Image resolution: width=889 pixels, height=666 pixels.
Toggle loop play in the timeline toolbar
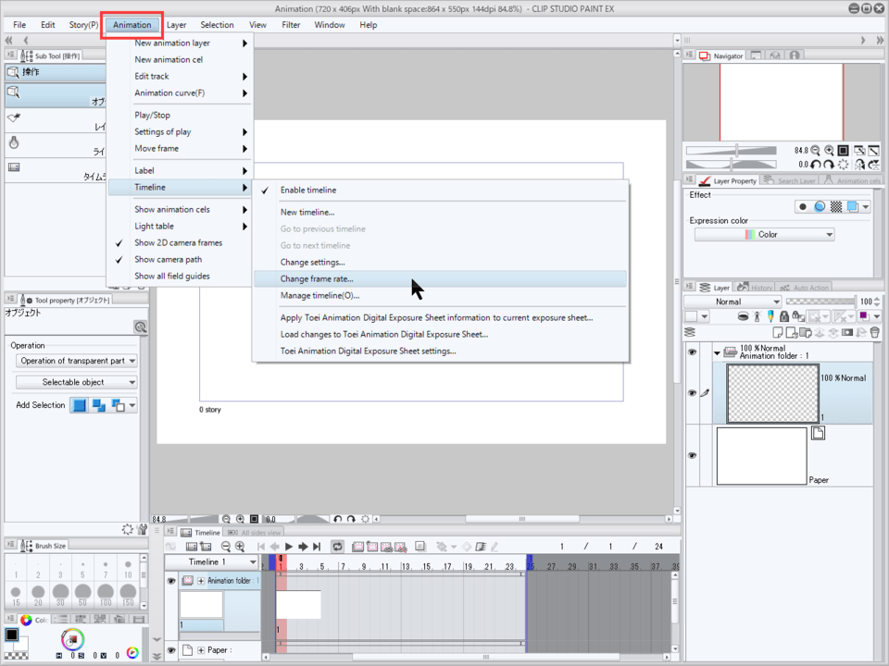pyautogui.click(x=338, y=547)
